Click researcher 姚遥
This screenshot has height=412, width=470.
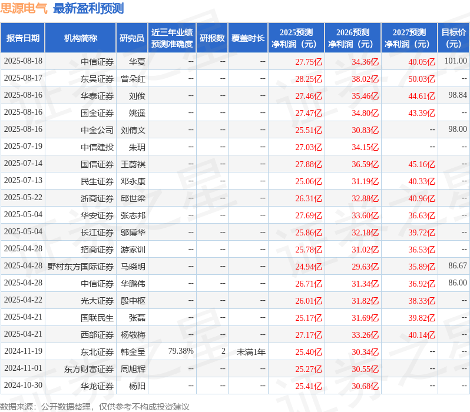click(x=137, y=113)
